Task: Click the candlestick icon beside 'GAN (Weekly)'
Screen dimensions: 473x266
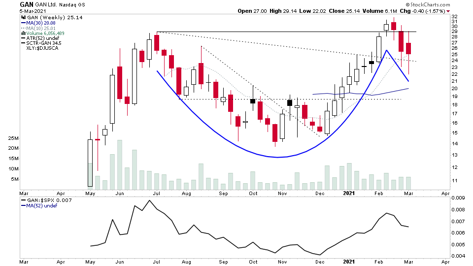Action: point(23,18)
